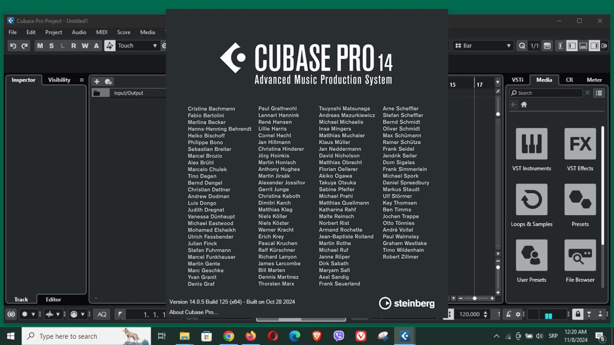Screen dimensions: 614x345
Task: Open the Media menu in the menu bar
Action: 148,32
